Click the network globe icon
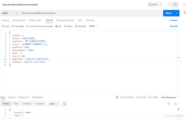Screen dimensions: 189x120 click(x=117, y=97)
